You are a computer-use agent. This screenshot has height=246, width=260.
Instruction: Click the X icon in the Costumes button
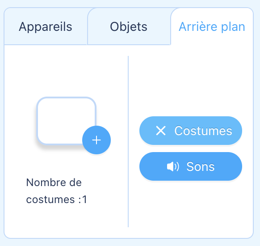(161, 131)
